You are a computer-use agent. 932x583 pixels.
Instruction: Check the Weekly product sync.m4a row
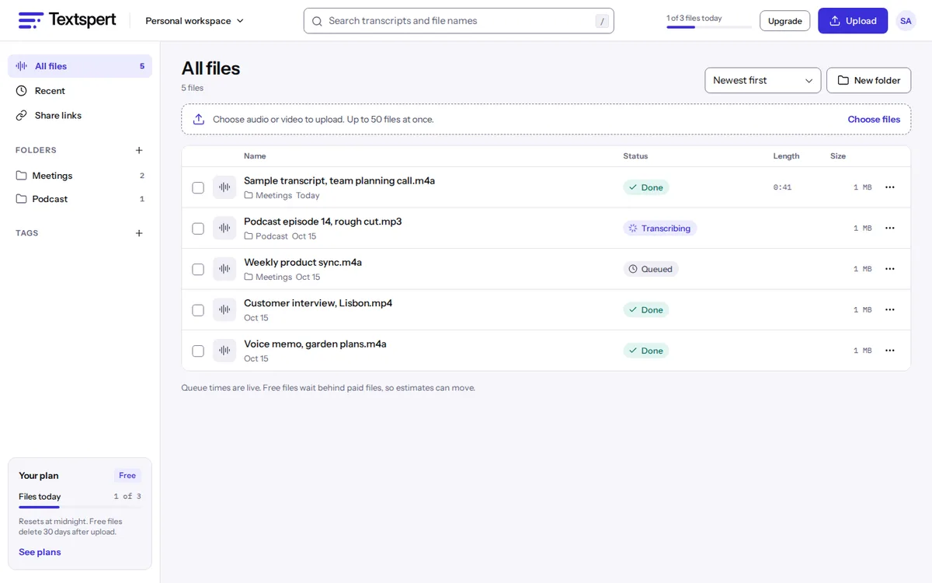198,269
